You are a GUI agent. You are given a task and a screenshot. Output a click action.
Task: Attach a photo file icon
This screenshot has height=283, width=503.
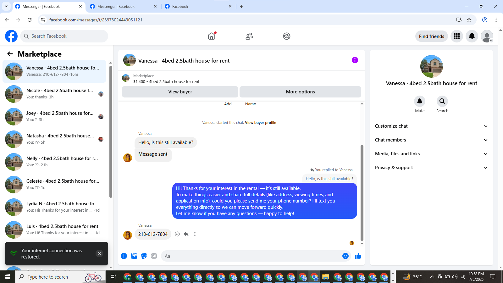pyautogui.click(x=134, y=256)
